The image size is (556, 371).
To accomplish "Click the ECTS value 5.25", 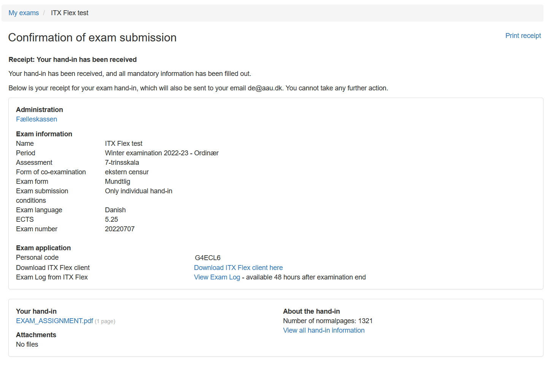I will coord(111,219).
